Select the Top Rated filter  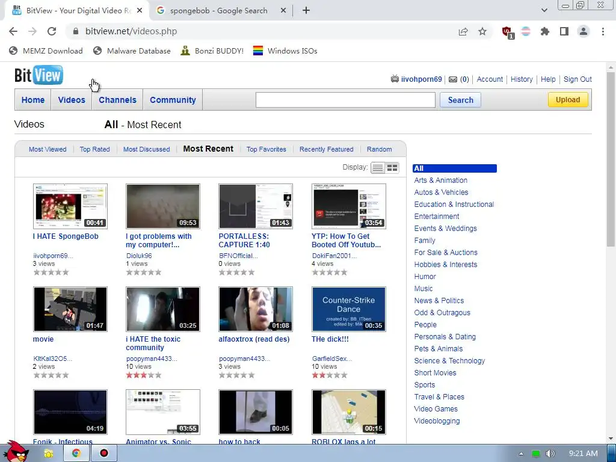tap(94, 149)
